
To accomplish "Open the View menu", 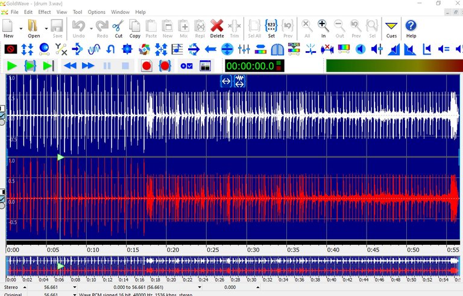I will pyautogui.click(x=61, y=12).
